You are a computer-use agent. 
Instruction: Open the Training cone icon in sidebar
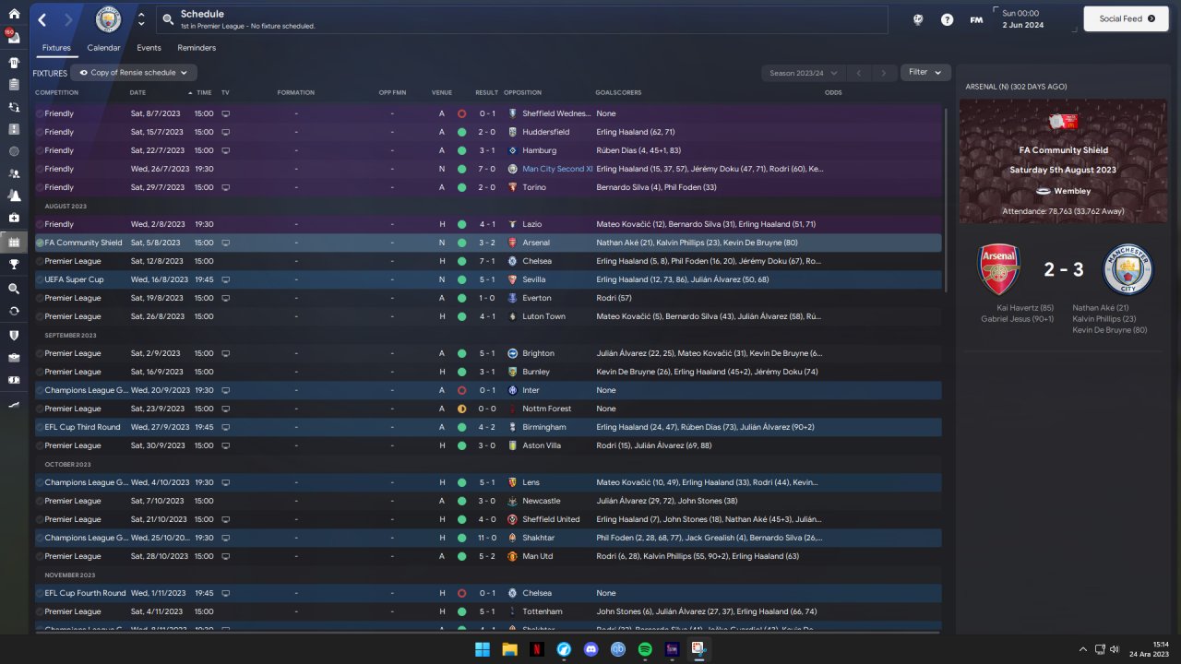(14, 196)
